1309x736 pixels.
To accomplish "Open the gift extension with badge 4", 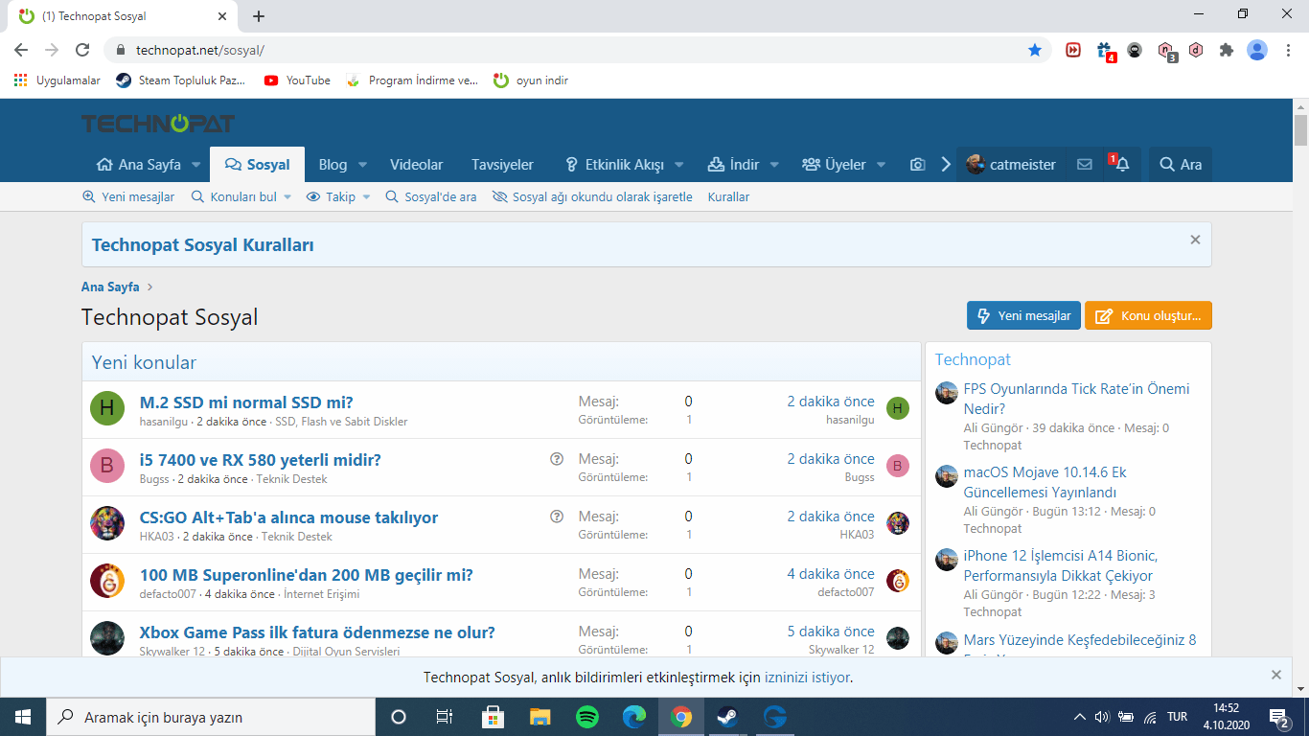I will (1104, 50).
